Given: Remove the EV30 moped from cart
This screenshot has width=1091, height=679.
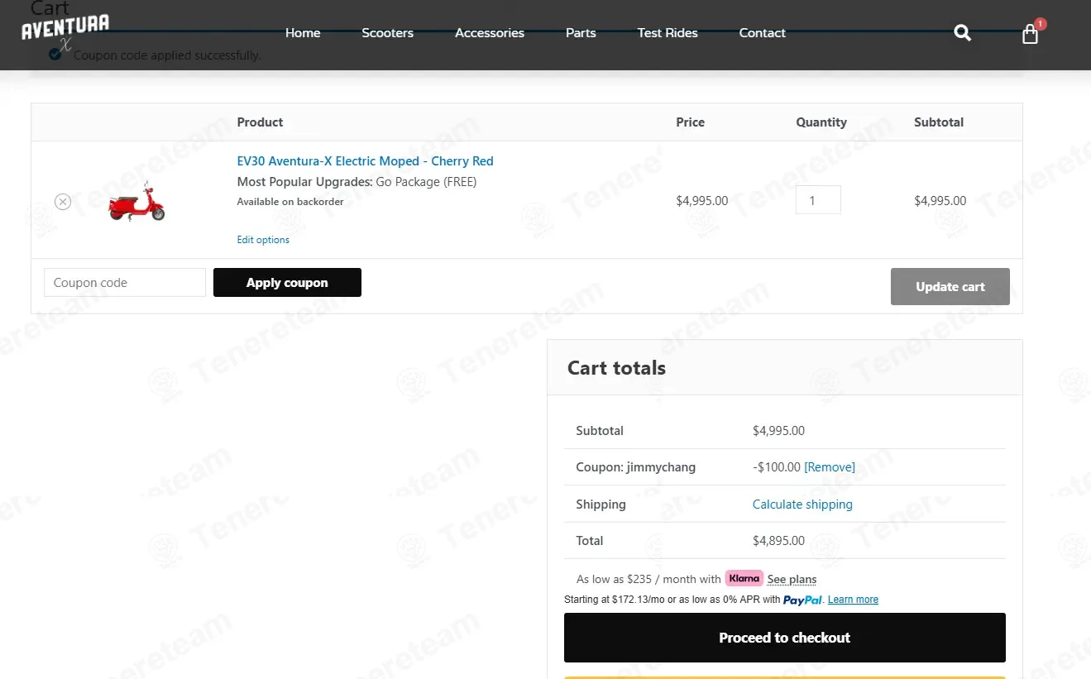Looking at the screenshot, I should (x=63, y=201).
